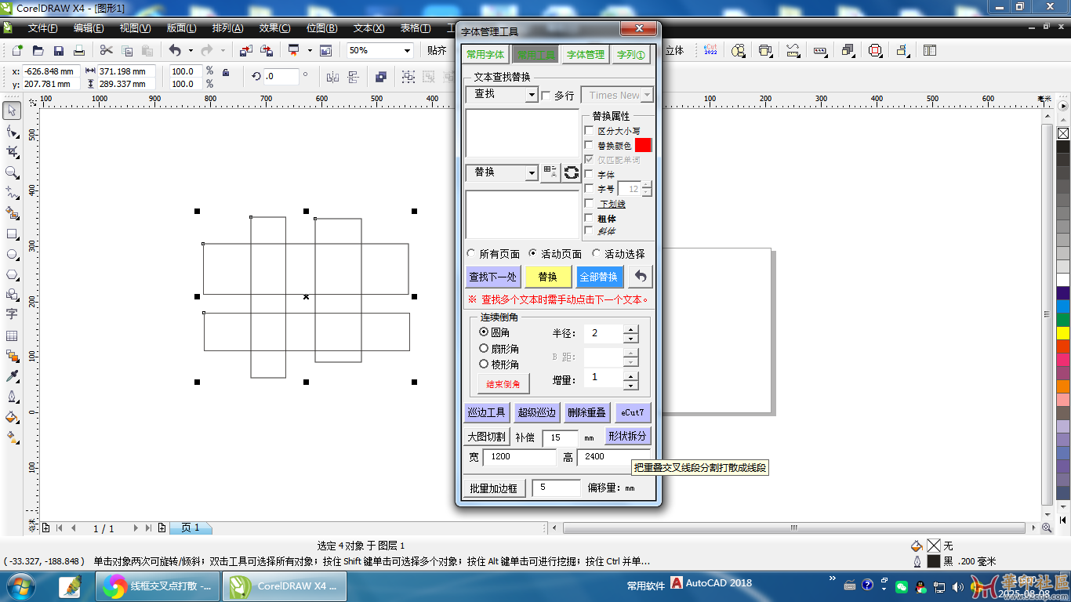
Task: Click the Copy icon in the toolbar
Action: tap(127, 50)
